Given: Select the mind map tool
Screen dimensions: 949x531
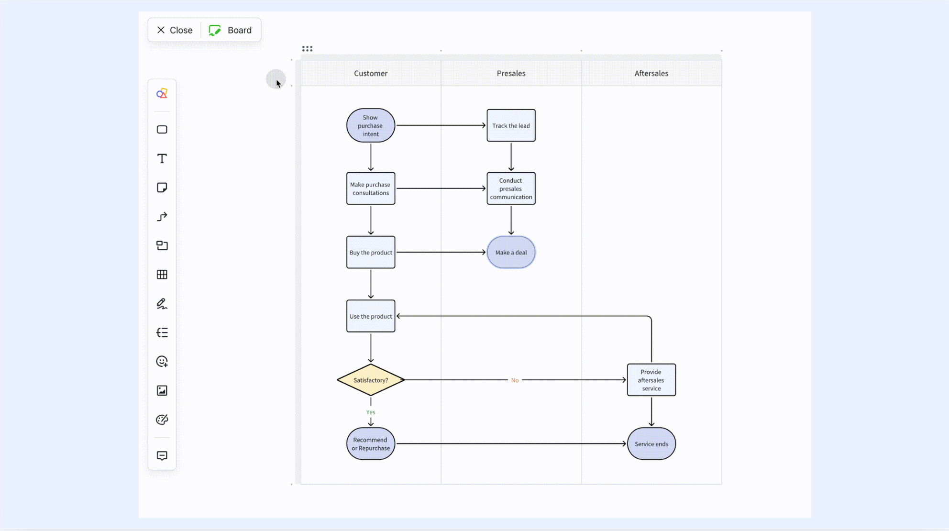Looking at the screenshot, I should point(162,332).
